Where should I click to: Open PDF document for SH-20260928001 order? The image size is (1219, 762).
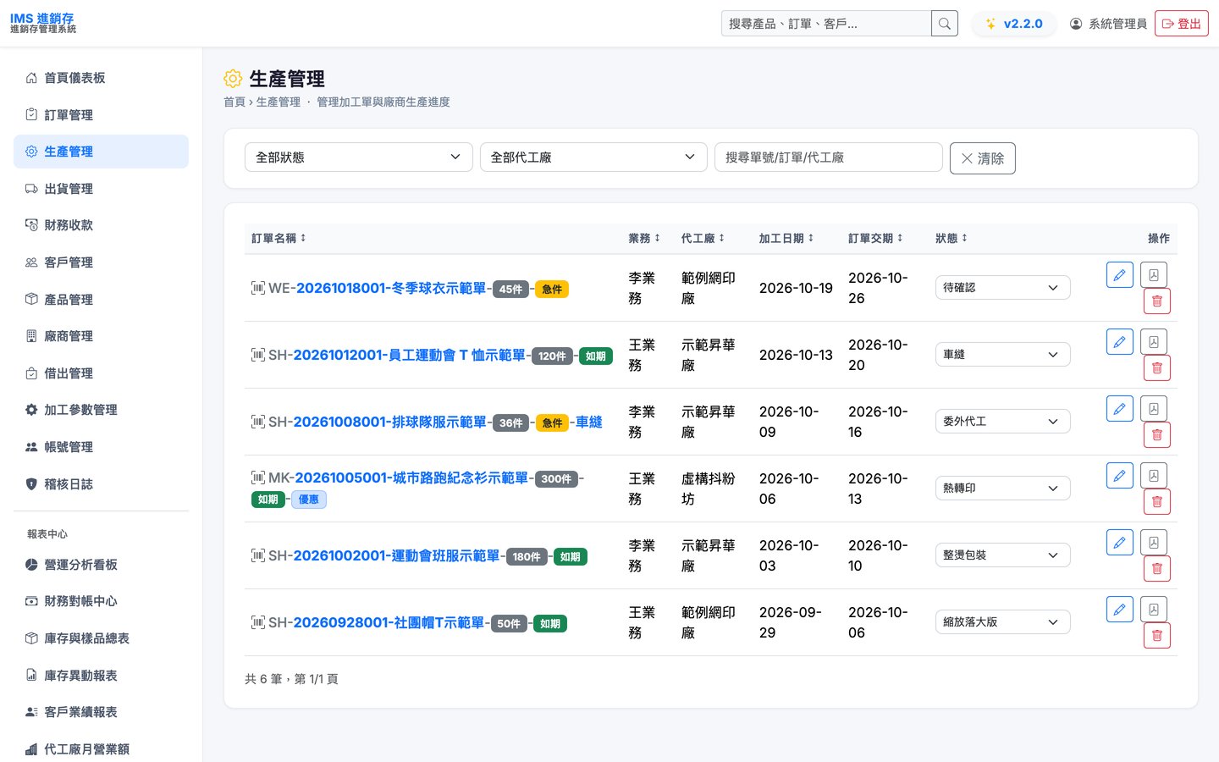[x=1154, y=610]
